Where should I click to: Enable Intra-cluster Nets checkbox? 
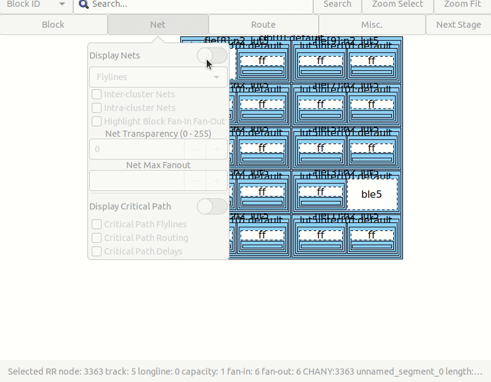pyautogui.click(x=97, y=108)
